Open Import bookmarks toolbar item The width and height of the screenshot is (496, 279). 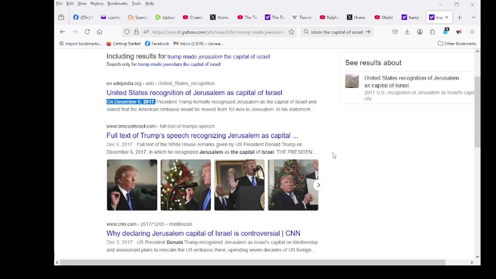coord(80,43)
